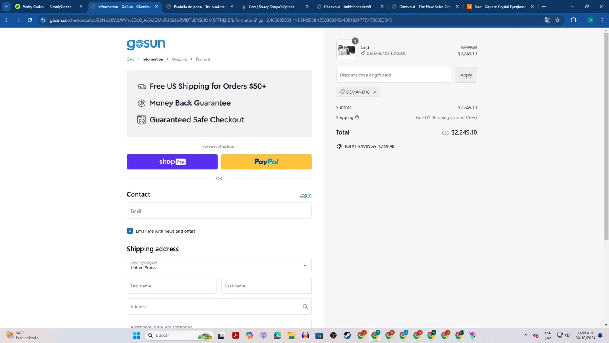
Task: Open Microsoft Edge from the taskbar
Action: 277,335
